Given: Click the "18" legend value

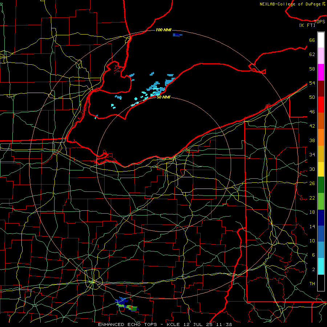Looking at the screenshot, I should [312, 212].
